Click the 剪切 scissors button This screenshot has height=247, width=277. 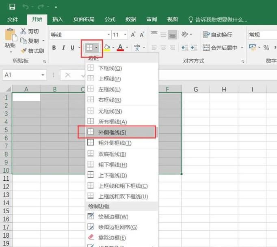[x=30, y=31]
